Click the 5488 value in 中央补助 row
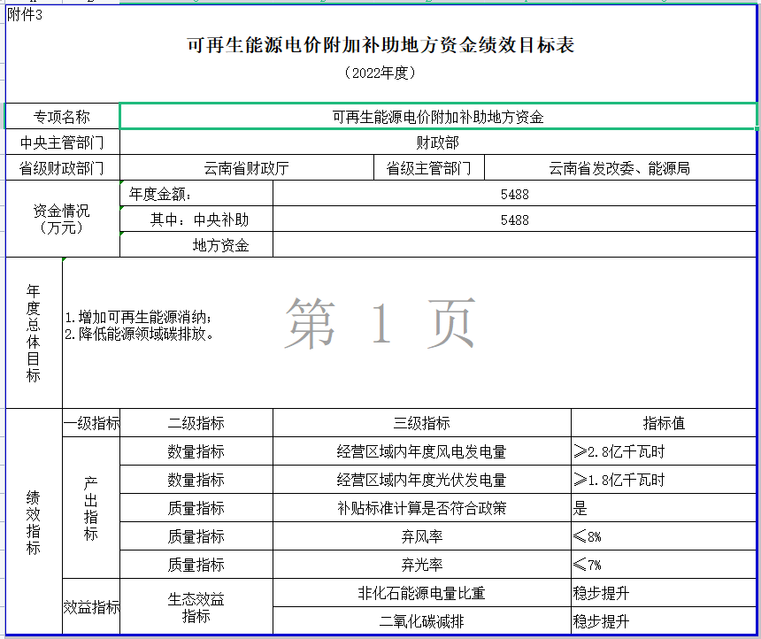Screen dimensions: 761x639 pyautogui.click(x=514, y=219)
